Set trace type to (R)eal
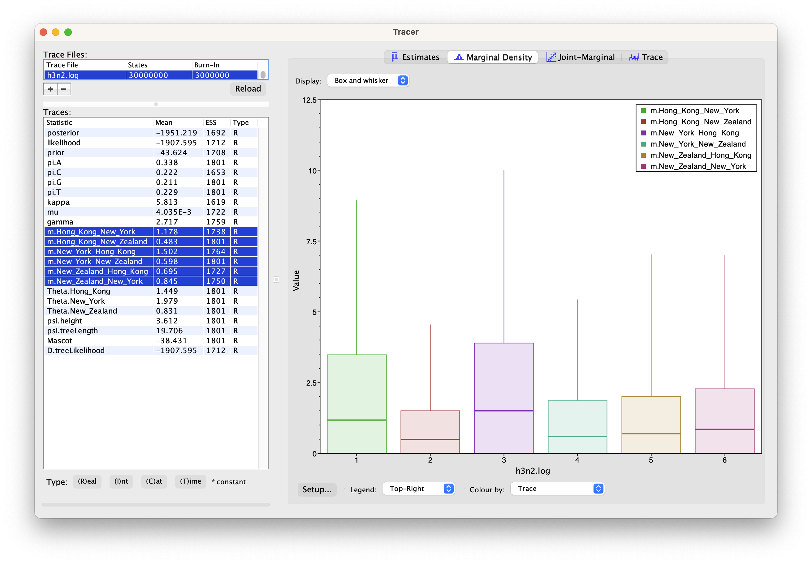This screenshot has height=564, width=812. 87,481
